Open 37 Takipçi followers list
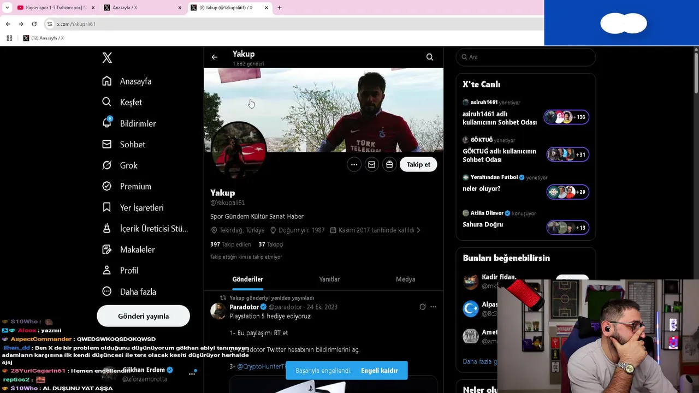Image resolution: width=699 pixels, height=393 pixels. (271, 245)
